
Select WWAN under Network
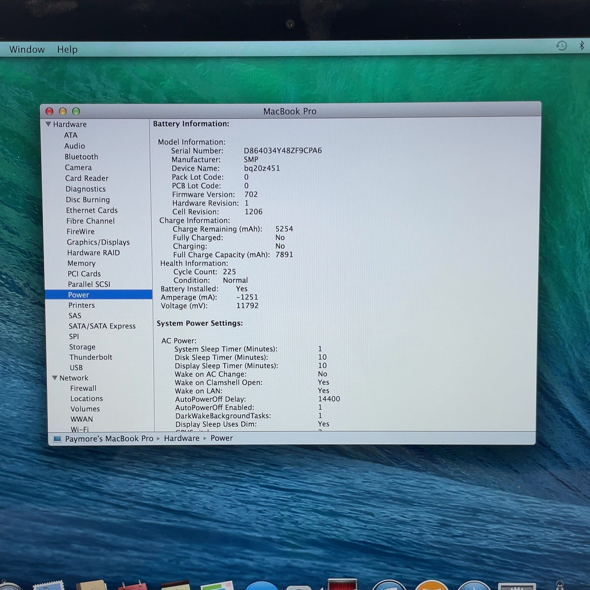click(x=82, y=419)
